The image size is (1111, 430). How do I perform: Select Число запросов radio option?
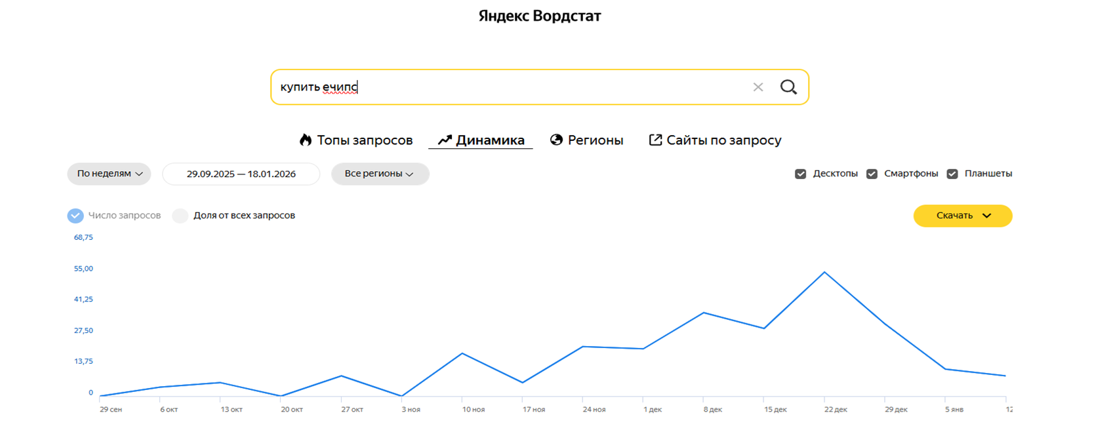75,216
